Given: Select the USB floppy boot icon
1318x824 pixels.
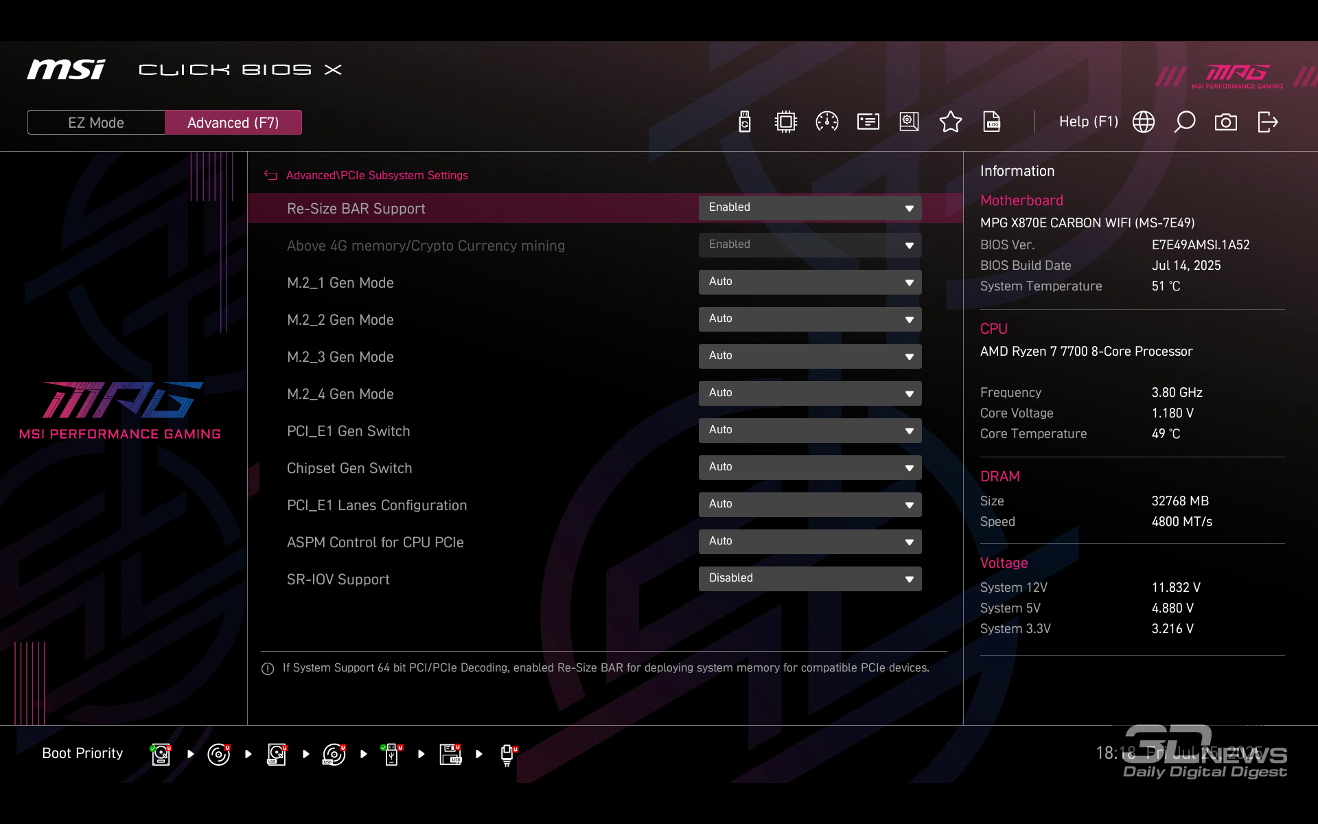Looking at the screenshot, I should click(450, 754).
